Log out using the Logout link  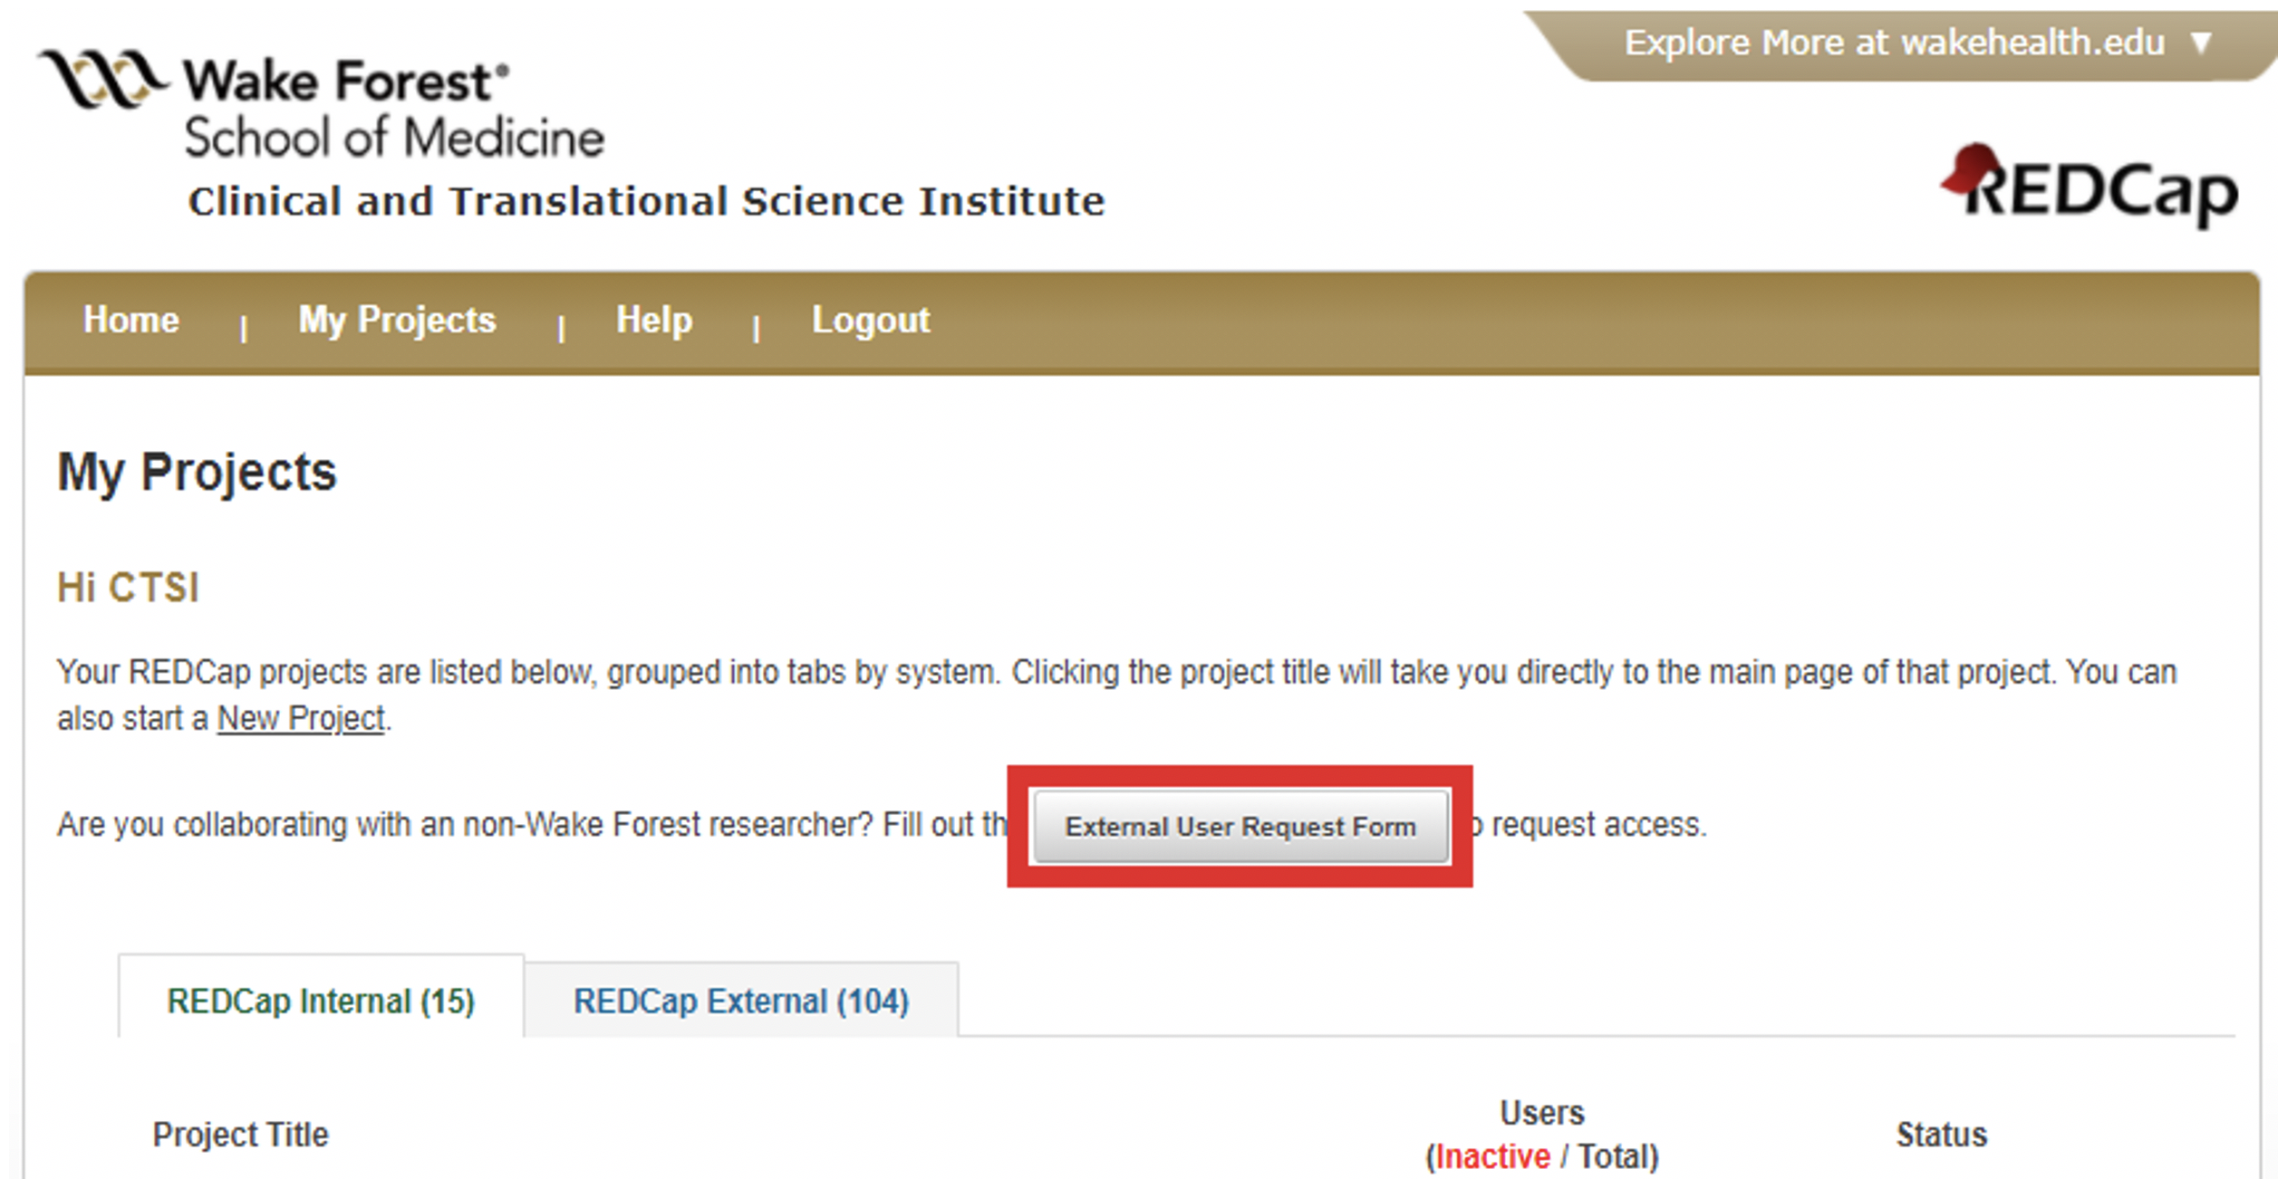(x=871, y=321)
